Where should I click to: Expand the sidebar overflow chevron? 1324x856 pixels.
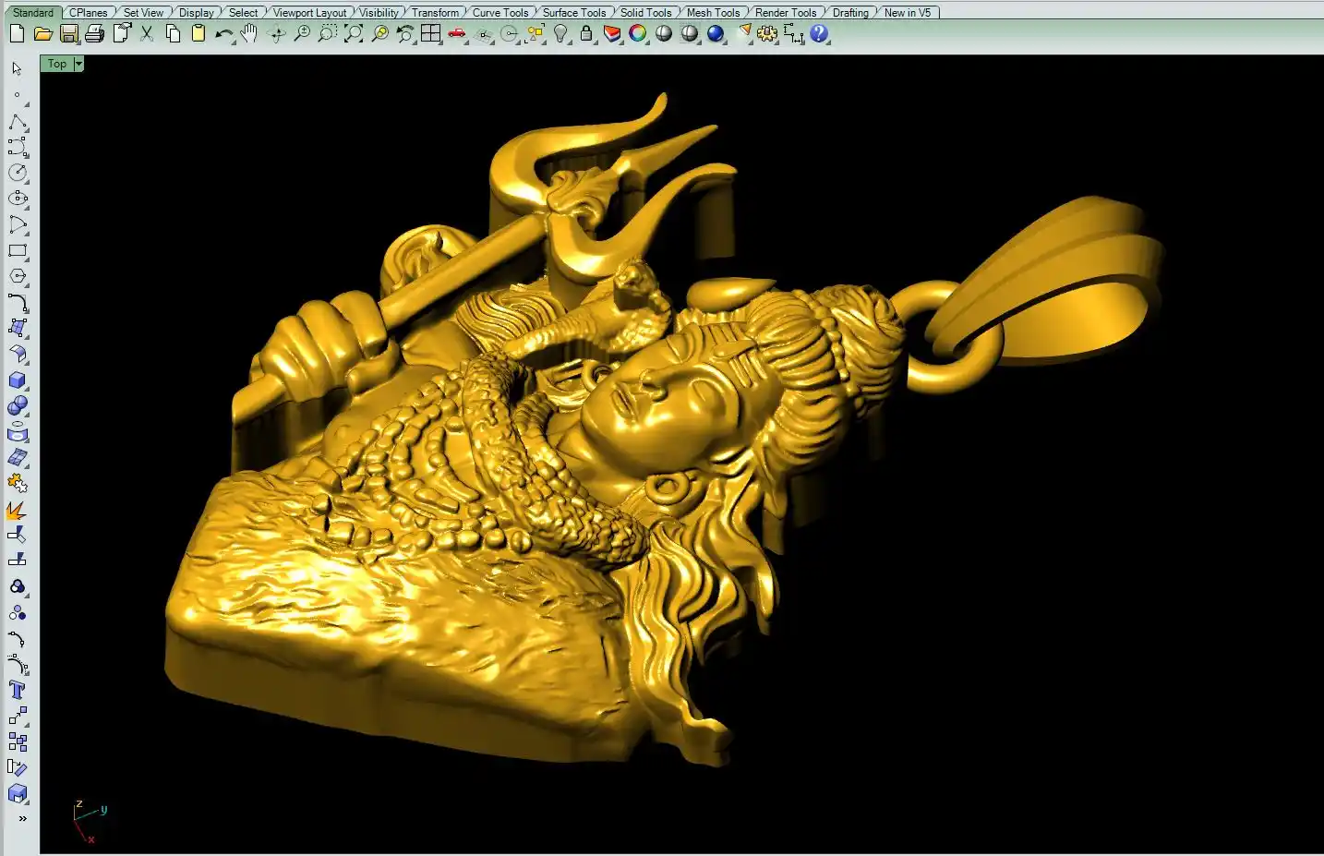coord(22,818)
